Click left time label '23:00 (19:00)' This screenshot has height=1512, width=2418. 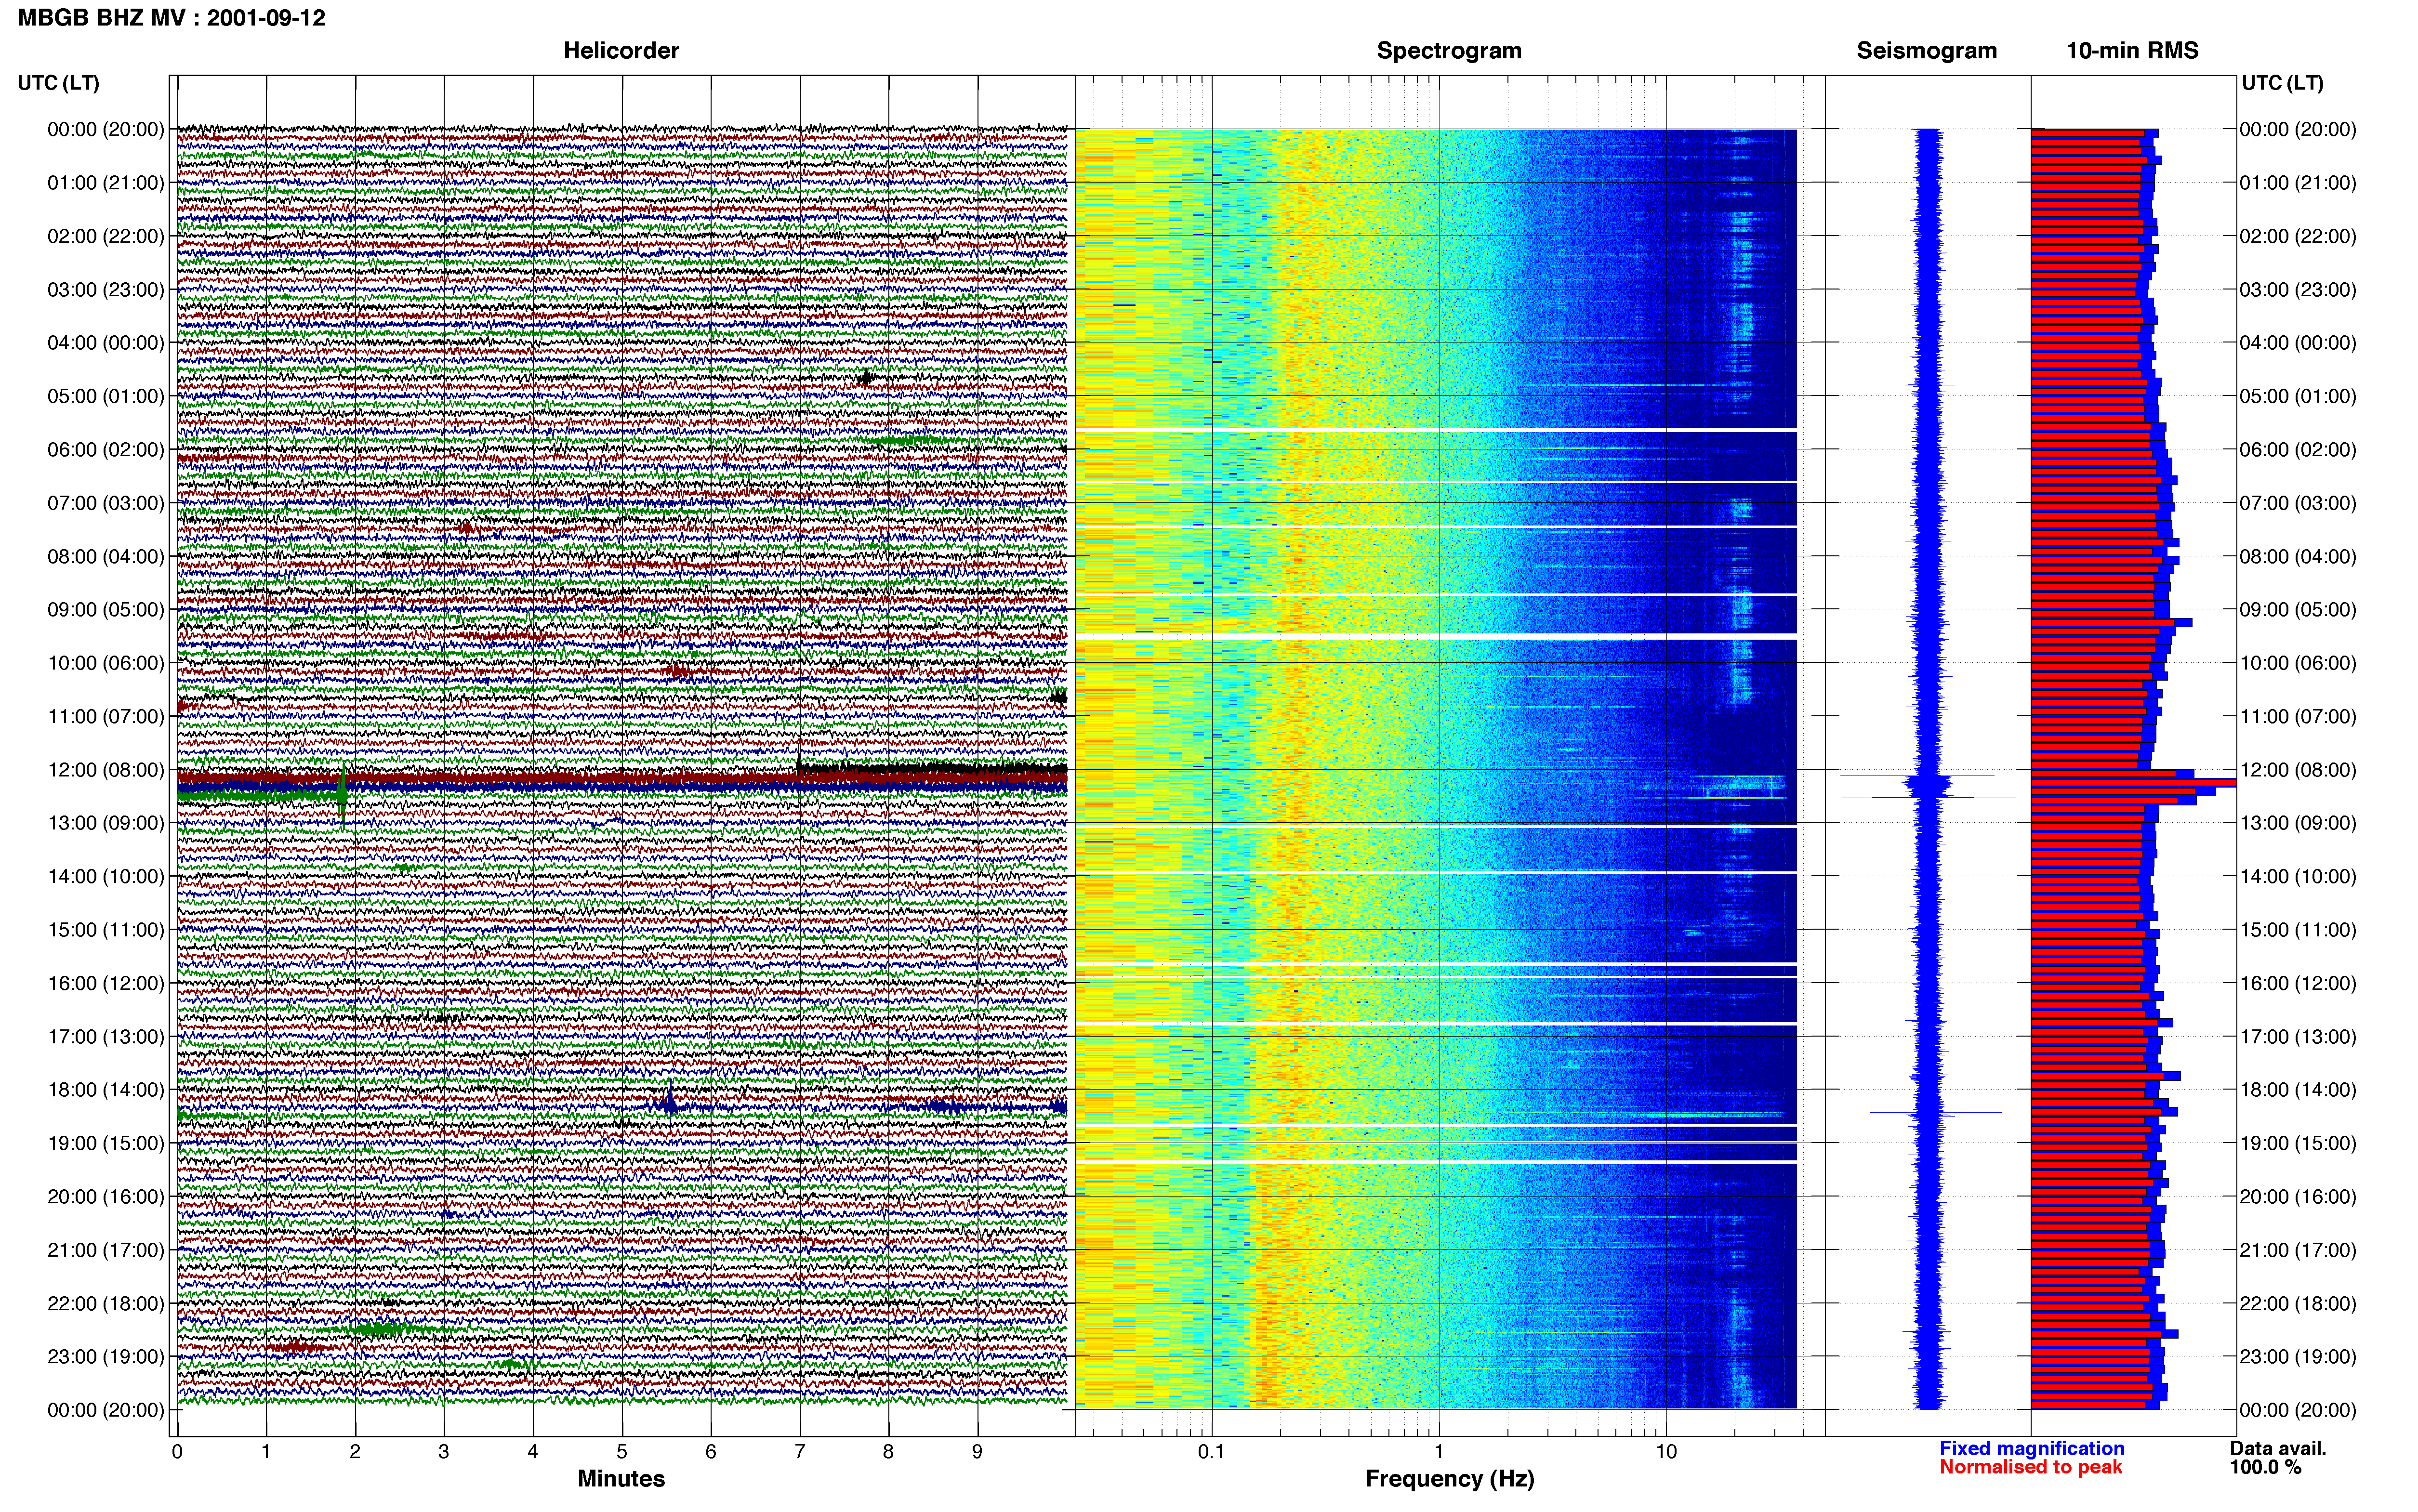point(105,1357)
